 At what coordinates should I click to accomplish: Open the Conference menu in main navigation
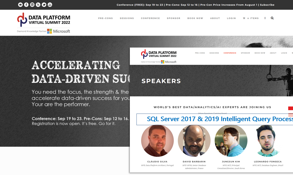(150, 18)
